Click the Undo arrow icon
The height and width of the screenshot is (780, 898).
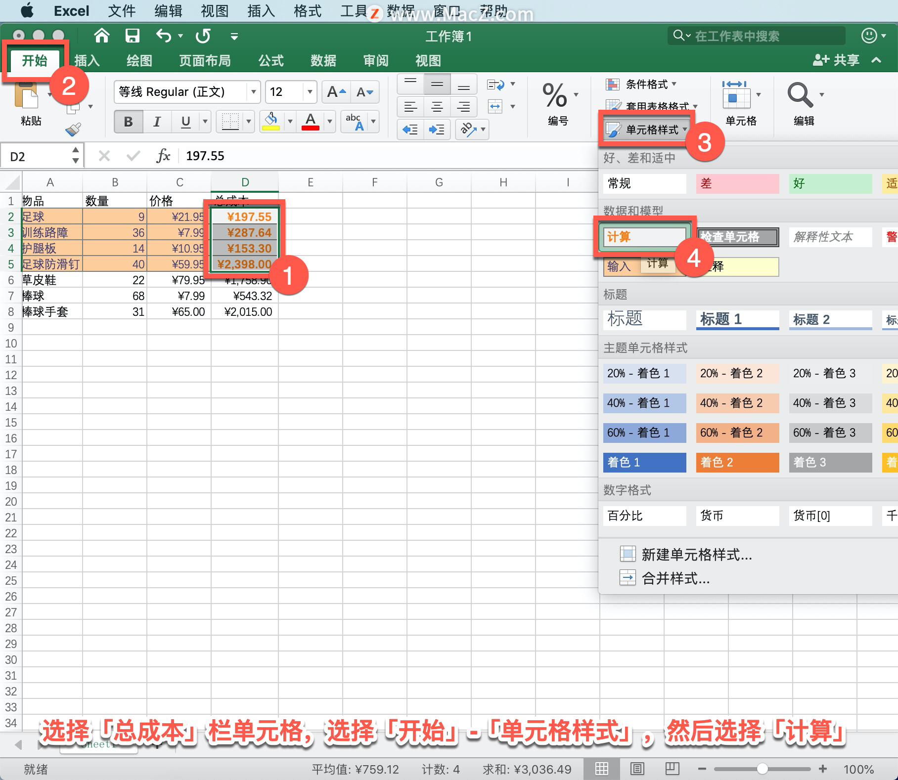[164, 36]
